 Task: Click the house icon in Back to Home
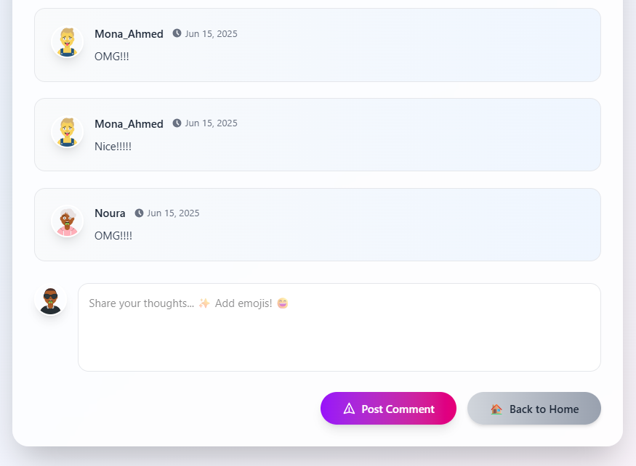(x=496, y=409)
